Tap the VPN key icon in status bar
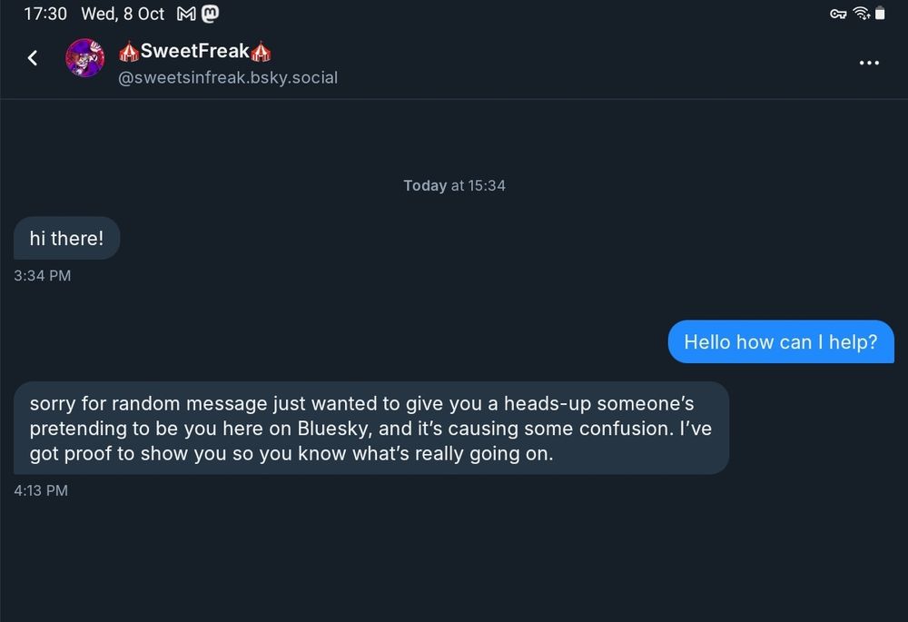 (838, 14)
